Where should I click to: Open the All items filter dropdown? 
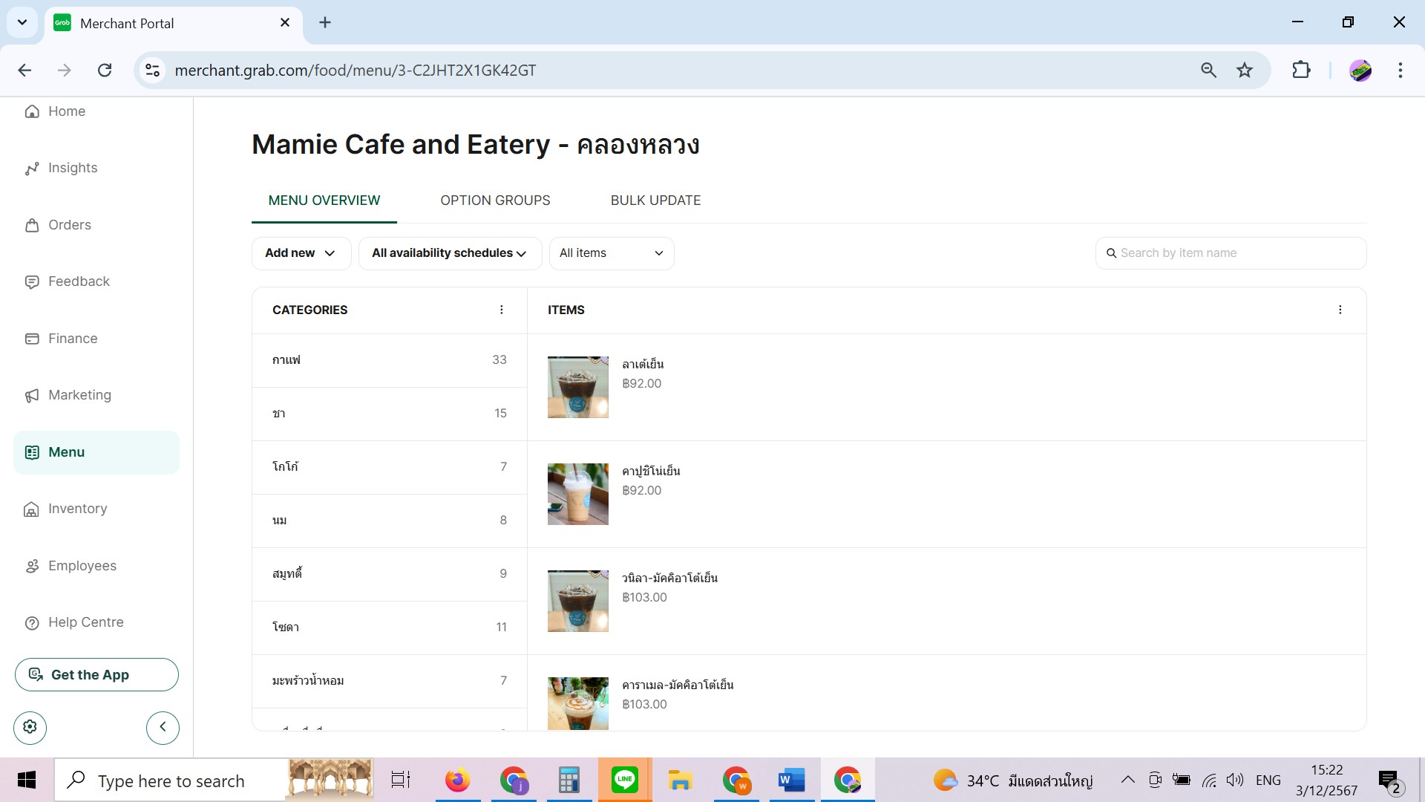pyautogui.click(x=612, y=253)
